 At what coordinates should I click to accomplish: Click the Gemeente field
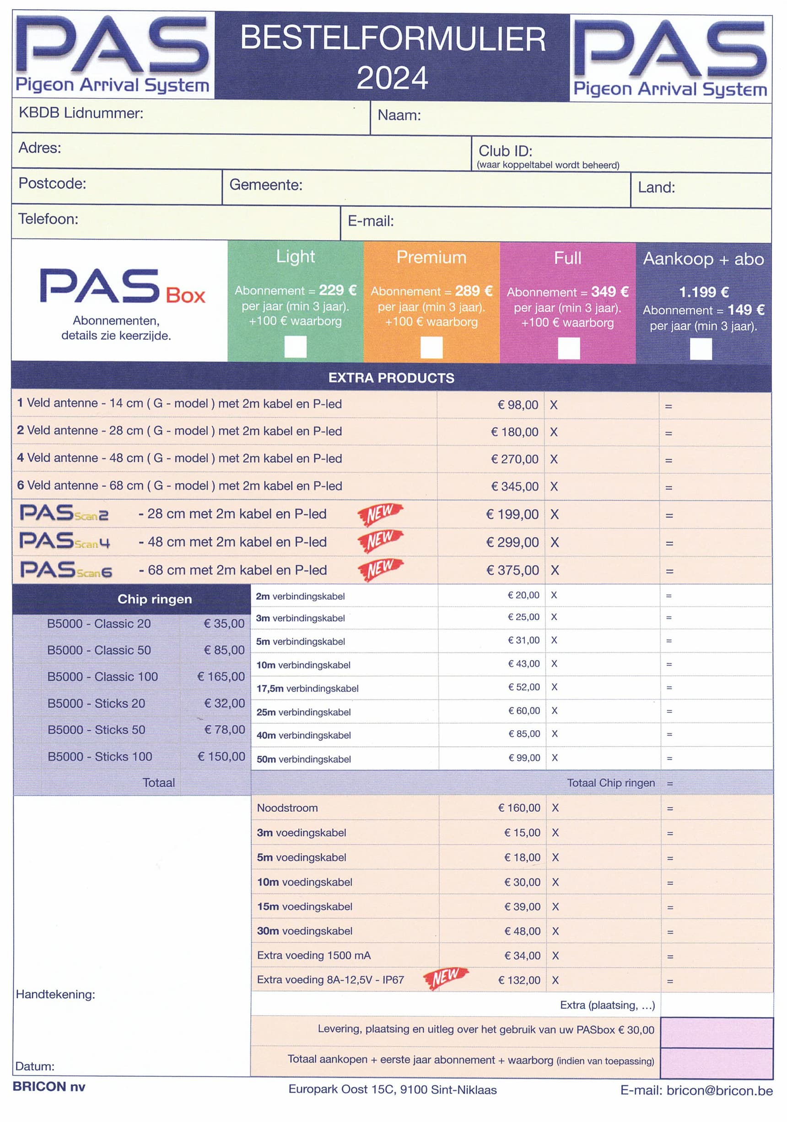point(426,188)
